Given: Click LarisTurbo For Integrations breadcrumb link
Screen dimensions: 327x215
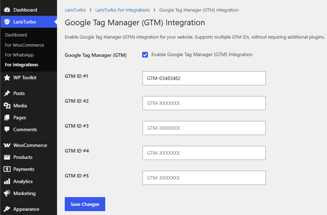Looking at the screenshot, I should (122, 10).
